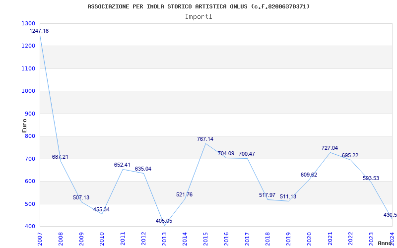This screenshot has width=397, height=248.
Task: Select the 1247.18 data label
Action: 39,31
